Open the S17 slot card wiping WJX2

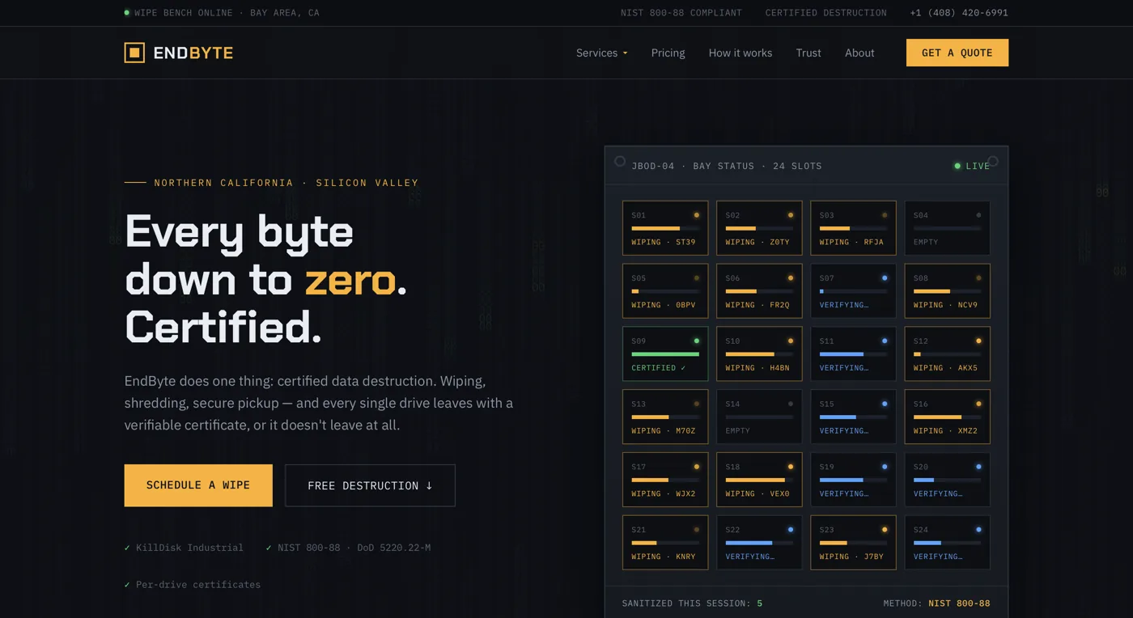665,480
